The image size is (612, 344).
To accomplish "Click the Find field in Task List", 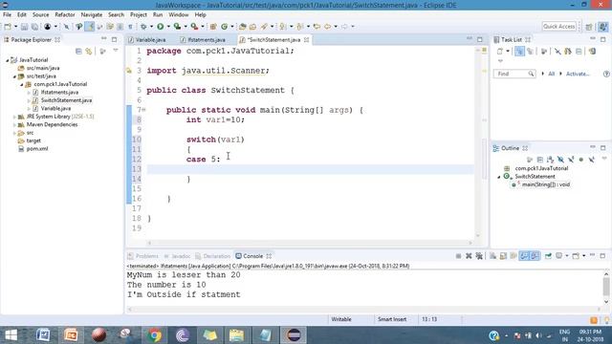I will [514, 74].
